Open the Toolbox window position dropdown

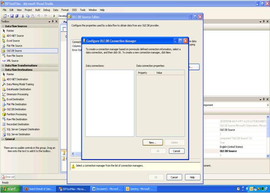49,22
